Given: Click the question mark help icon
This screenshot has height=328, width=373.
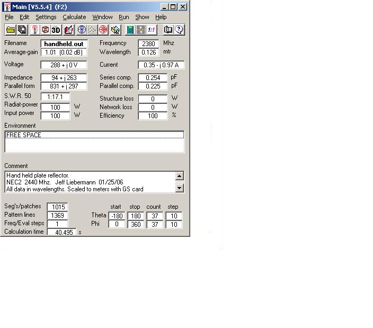Looking at the screenshot, I should coord(179,30).
